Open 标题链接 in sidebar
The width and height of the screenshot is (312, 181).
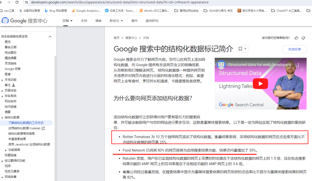point(11,155)
